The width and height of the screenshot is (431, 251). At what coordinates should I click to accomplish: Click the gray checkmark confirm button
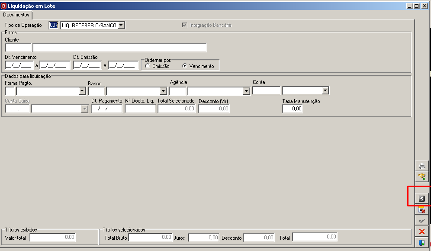(421, 220)
